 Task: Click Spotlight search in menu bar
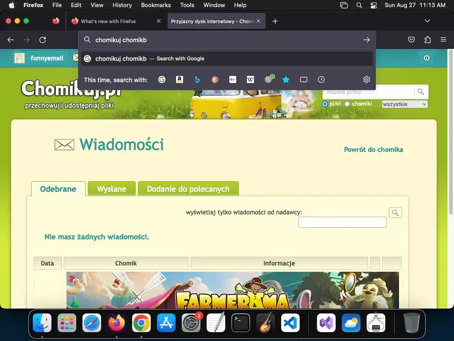point(359,5)
